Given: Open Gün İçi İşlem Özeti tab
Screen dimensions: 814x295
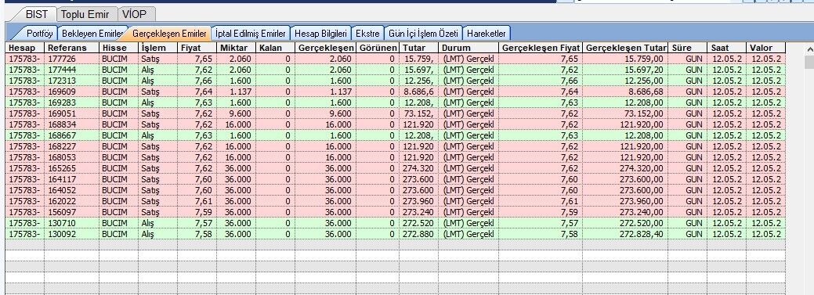Looking at the screenshot, I should click(423, 33).
